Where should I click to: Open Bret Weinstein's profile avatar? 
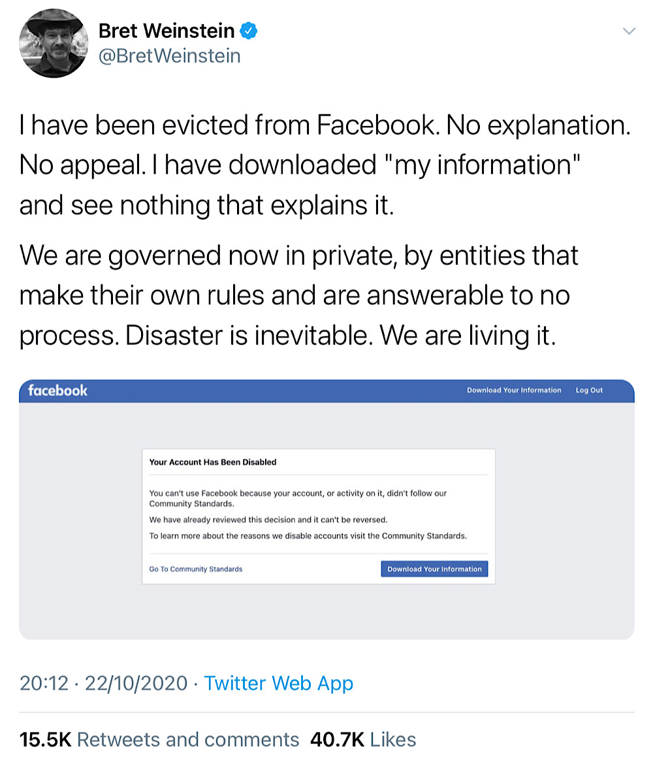(x=54, y=44)
